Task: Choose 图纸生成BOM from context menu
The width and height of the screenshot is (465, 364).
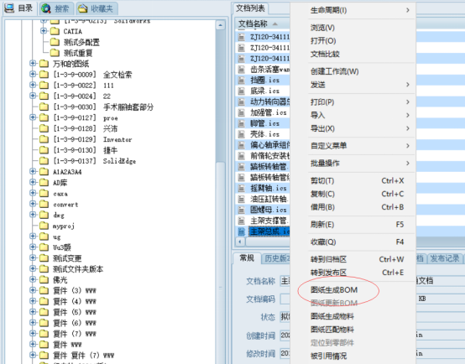Action: tap(334, 290)
